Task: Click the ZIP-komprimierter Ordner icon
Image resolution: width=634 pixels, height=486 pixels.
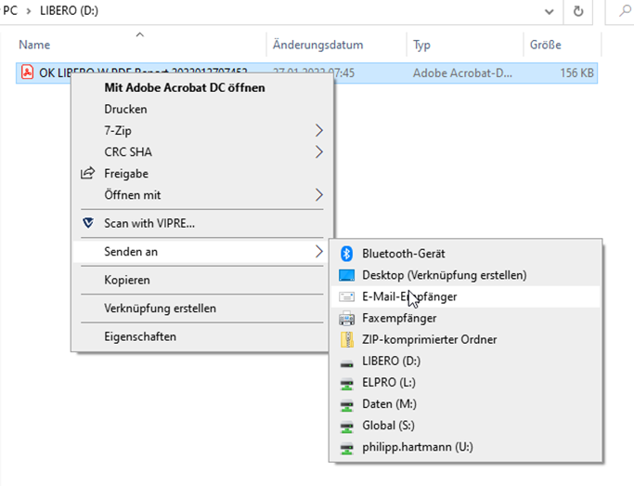Action: [x=347, y=340]
